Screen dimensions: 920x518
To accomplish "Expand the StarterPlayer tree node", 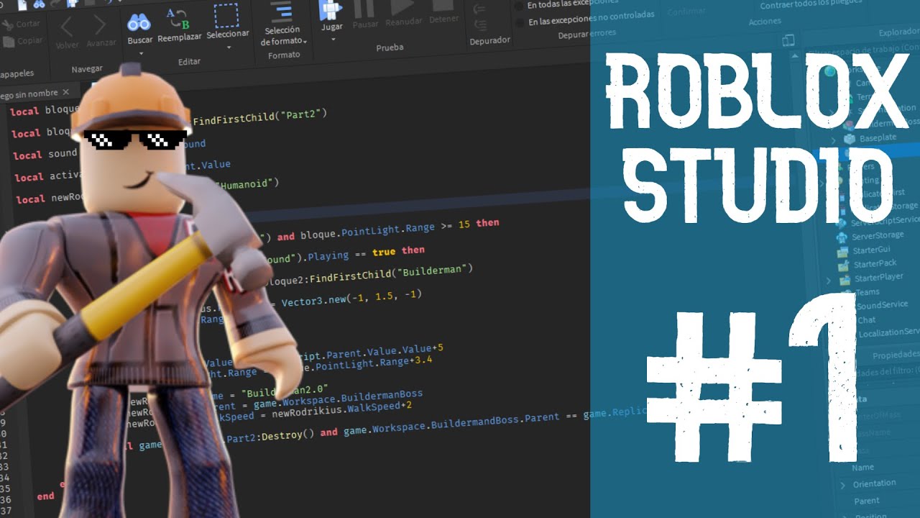I will tap(829, 281).
